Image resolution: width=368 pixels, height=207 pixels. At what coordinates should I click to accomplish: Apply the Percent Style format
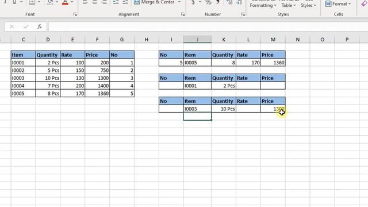tap(208, 2)
